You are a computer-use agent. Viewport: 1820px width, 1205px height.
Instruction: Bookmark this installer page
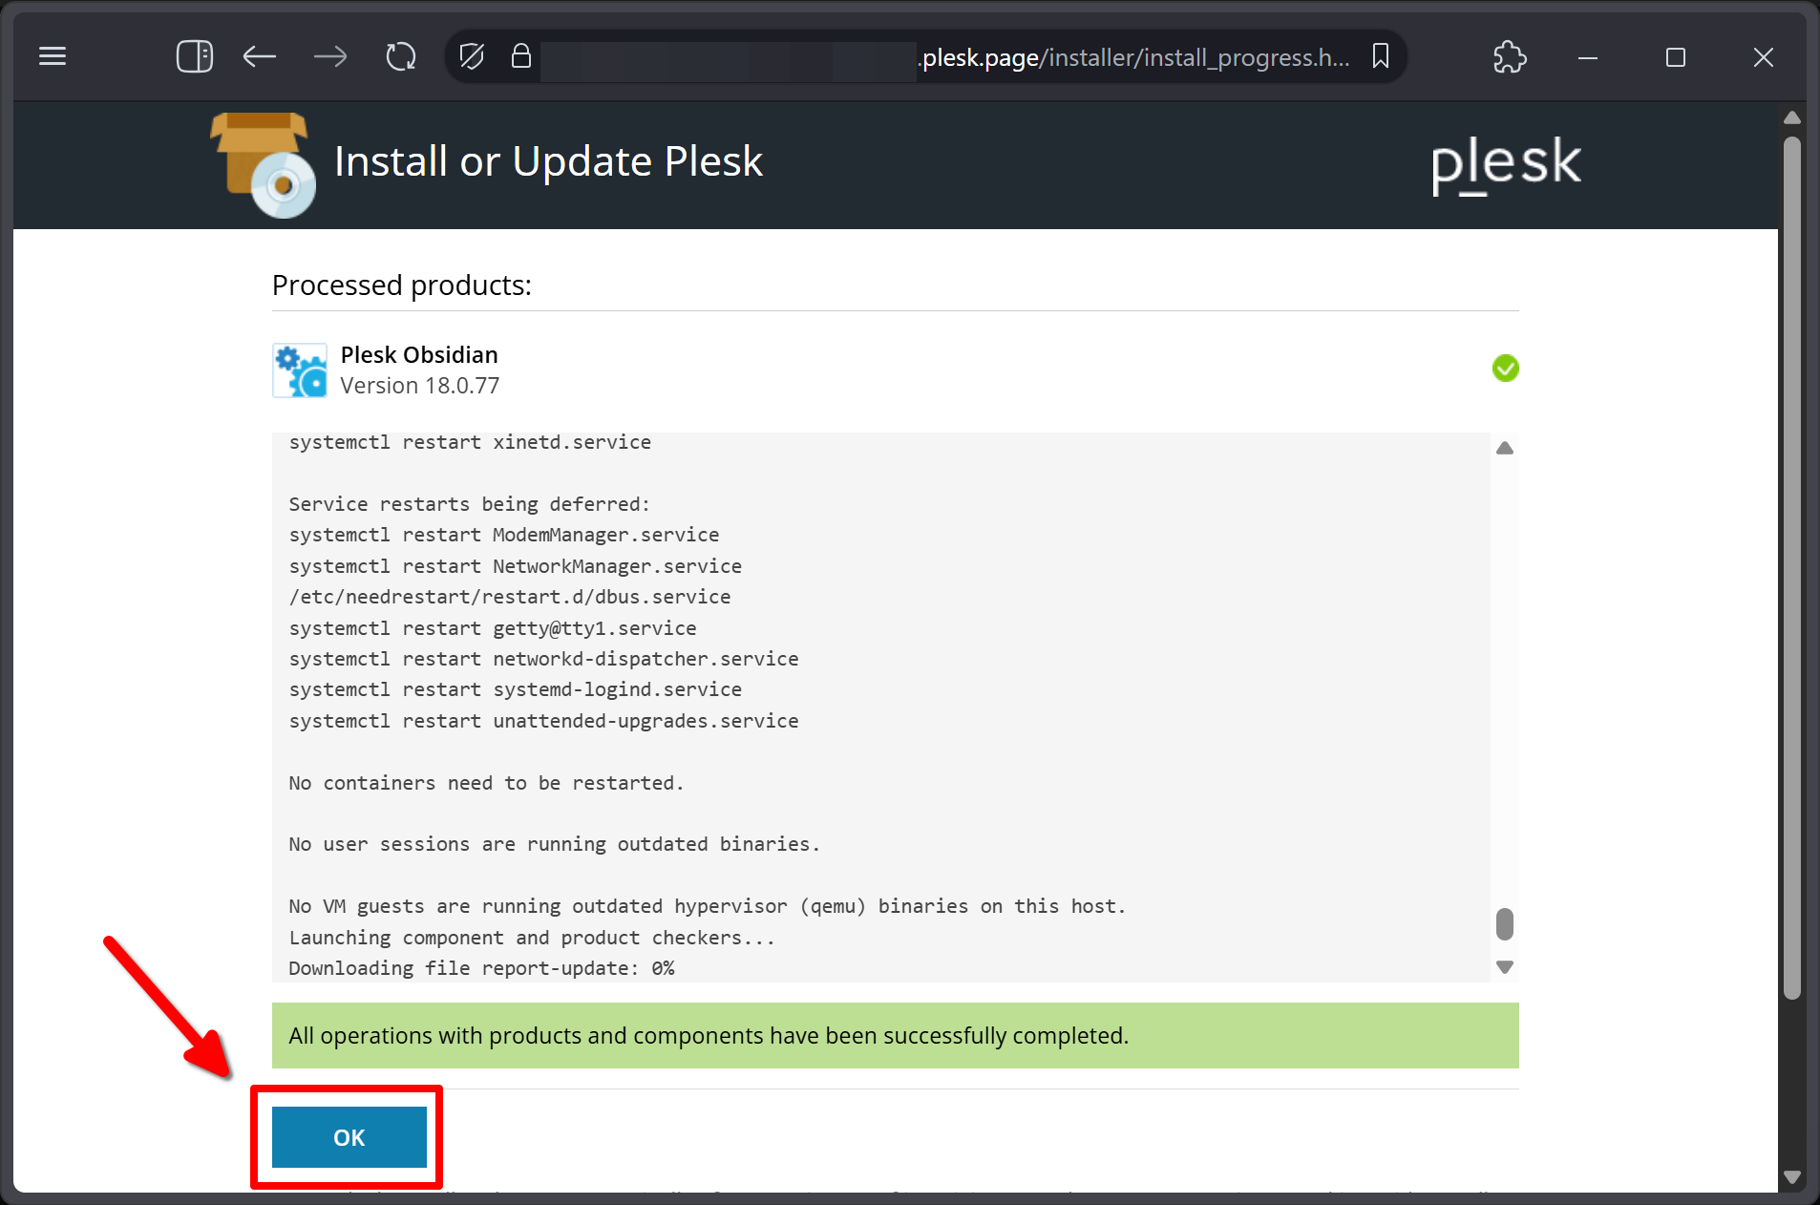1380,56
